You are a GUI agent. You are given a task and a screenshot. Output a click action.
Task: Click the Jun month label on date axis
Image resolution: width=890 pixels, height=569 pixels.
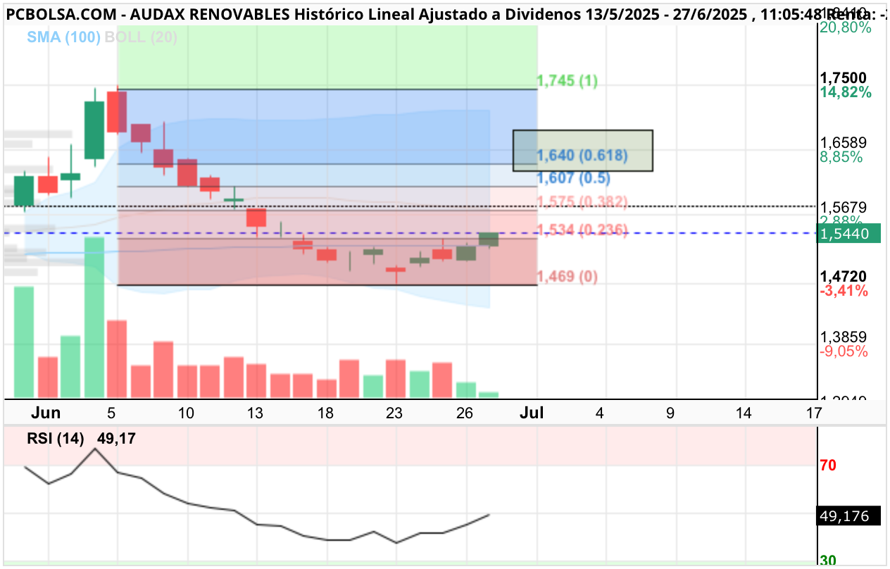click(46, 413)
